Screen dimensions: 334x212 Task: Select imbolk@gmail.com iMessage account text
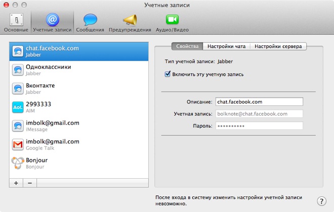[x=53, y=123]
